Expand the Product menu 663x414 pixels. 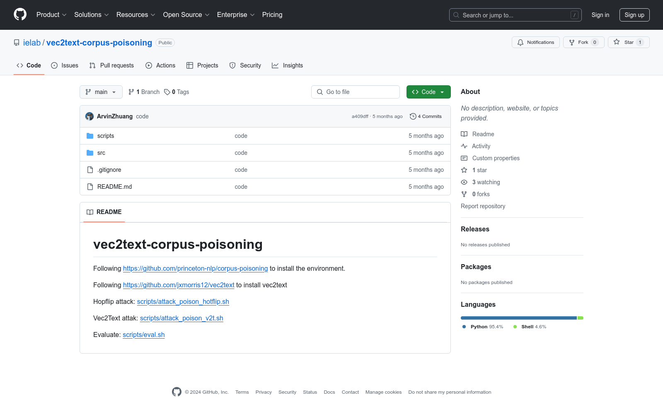(x=51, y=15)
